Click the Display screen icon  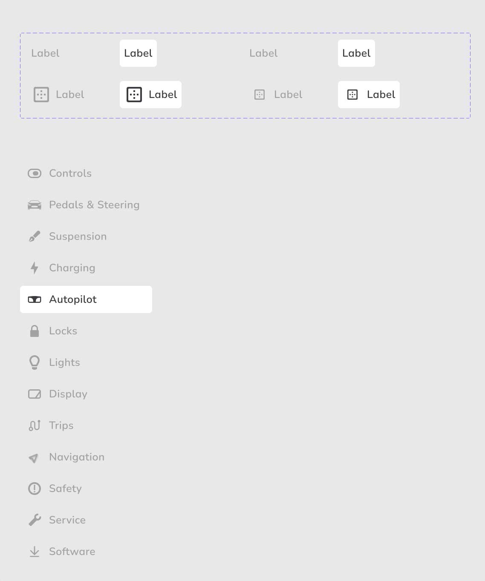pyautogui.click(x=35, y=394)
